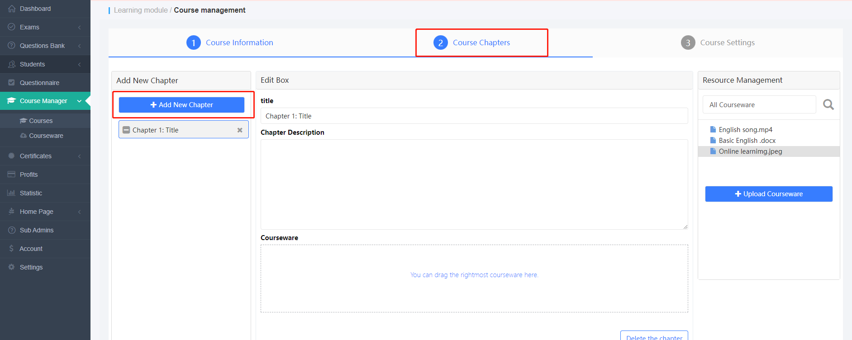Click the All Courseware search field
Viewport: 852px width, 340px height.
click(x=759, y=104)
